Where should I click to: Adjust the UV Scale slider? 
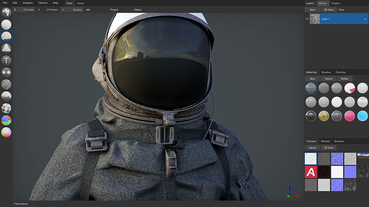pyautogui.click(x=24, y=10)
